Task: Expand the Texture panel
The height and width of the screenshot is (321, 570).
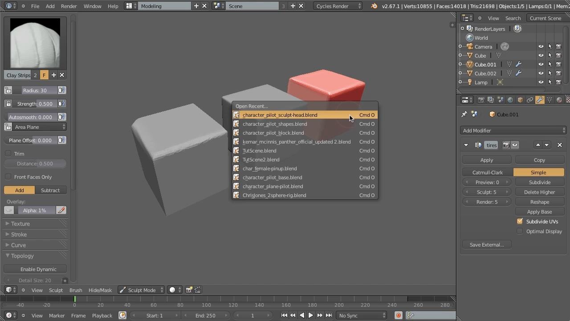Action: click(36, 224)
